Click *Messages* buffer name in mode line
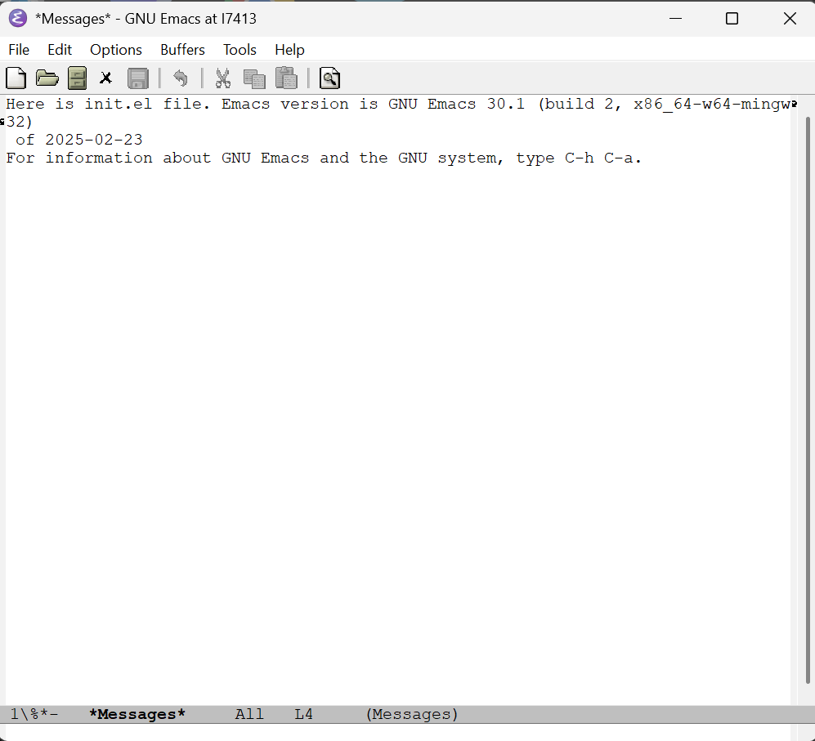Screen dimensions: 815x741 click(137, 715)
